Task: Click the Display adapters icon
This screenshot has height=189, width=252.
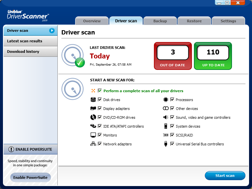Action: click(x=93, y=108)
